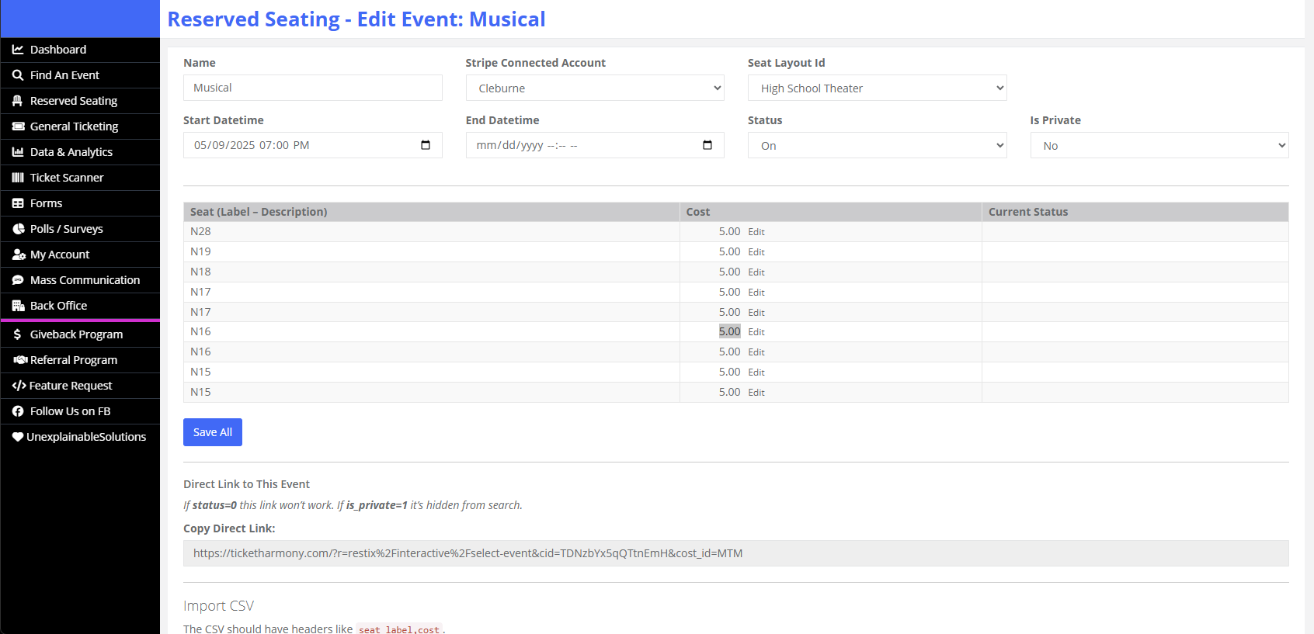Image resolution: width=1314 pixels, height=634 pixels.
Task: Click the Follow Us on FB Facebook icon
Action: point(18,411)
